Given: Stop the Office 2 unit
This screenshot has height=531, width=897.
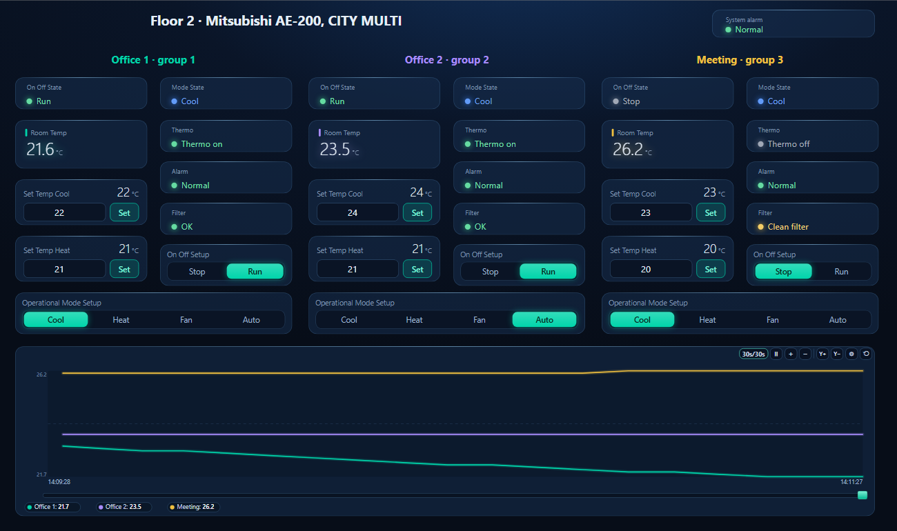Looking at the screenshot, I should pos(491,271).
